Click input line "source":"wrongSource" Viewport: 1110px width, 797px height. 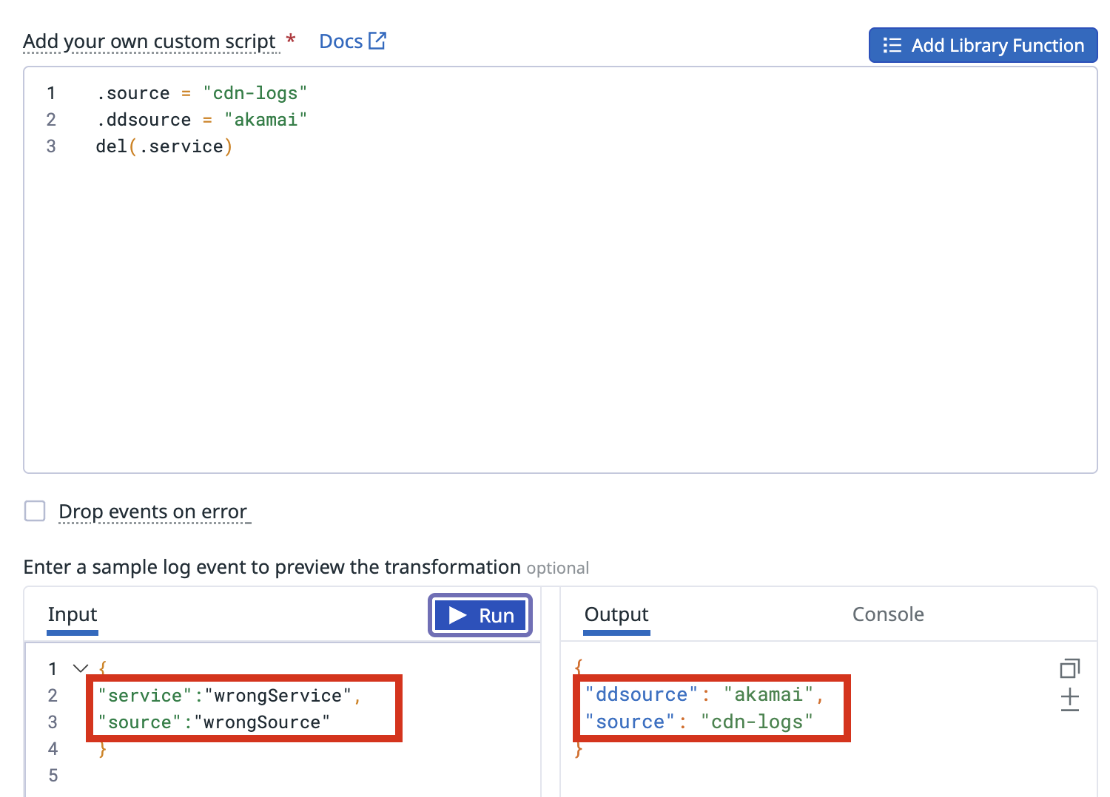click(214, 722)
